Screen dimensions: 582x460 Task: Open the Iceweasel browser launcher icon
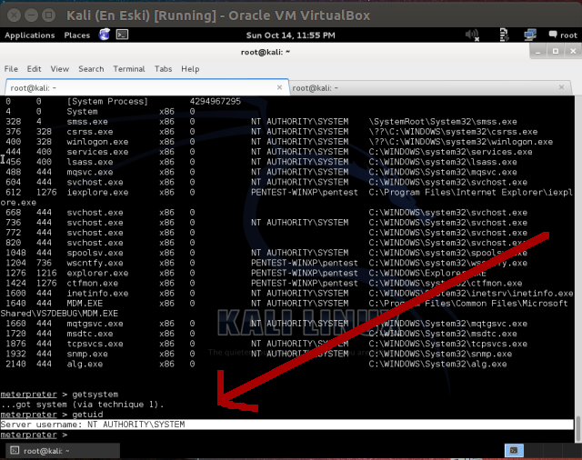click(x=105, y=35)
